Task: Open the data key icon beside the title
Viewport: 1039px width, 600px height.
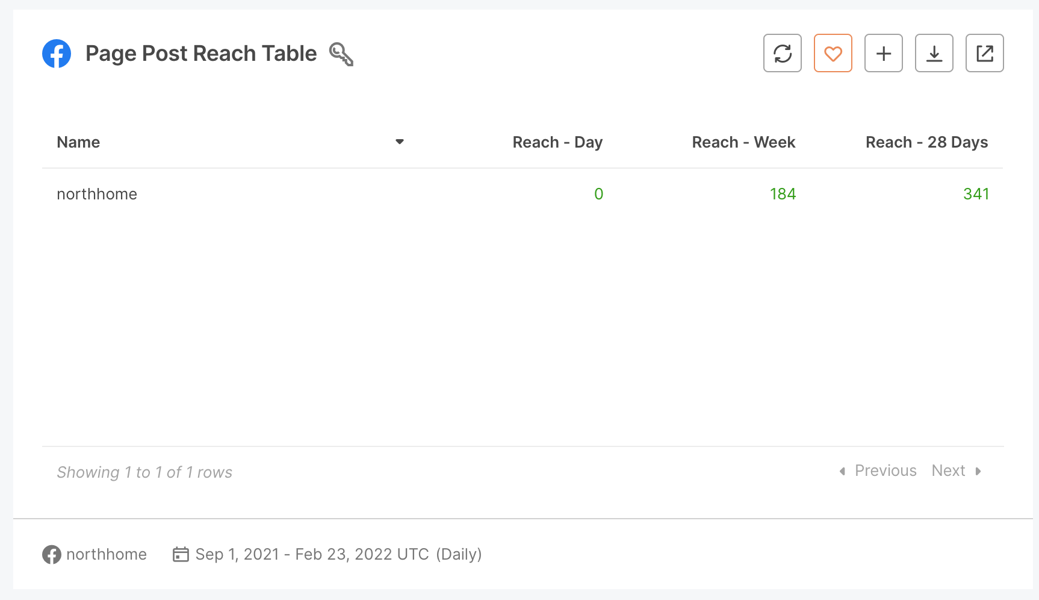Action: pyautogui.click(x=341, y=54)
